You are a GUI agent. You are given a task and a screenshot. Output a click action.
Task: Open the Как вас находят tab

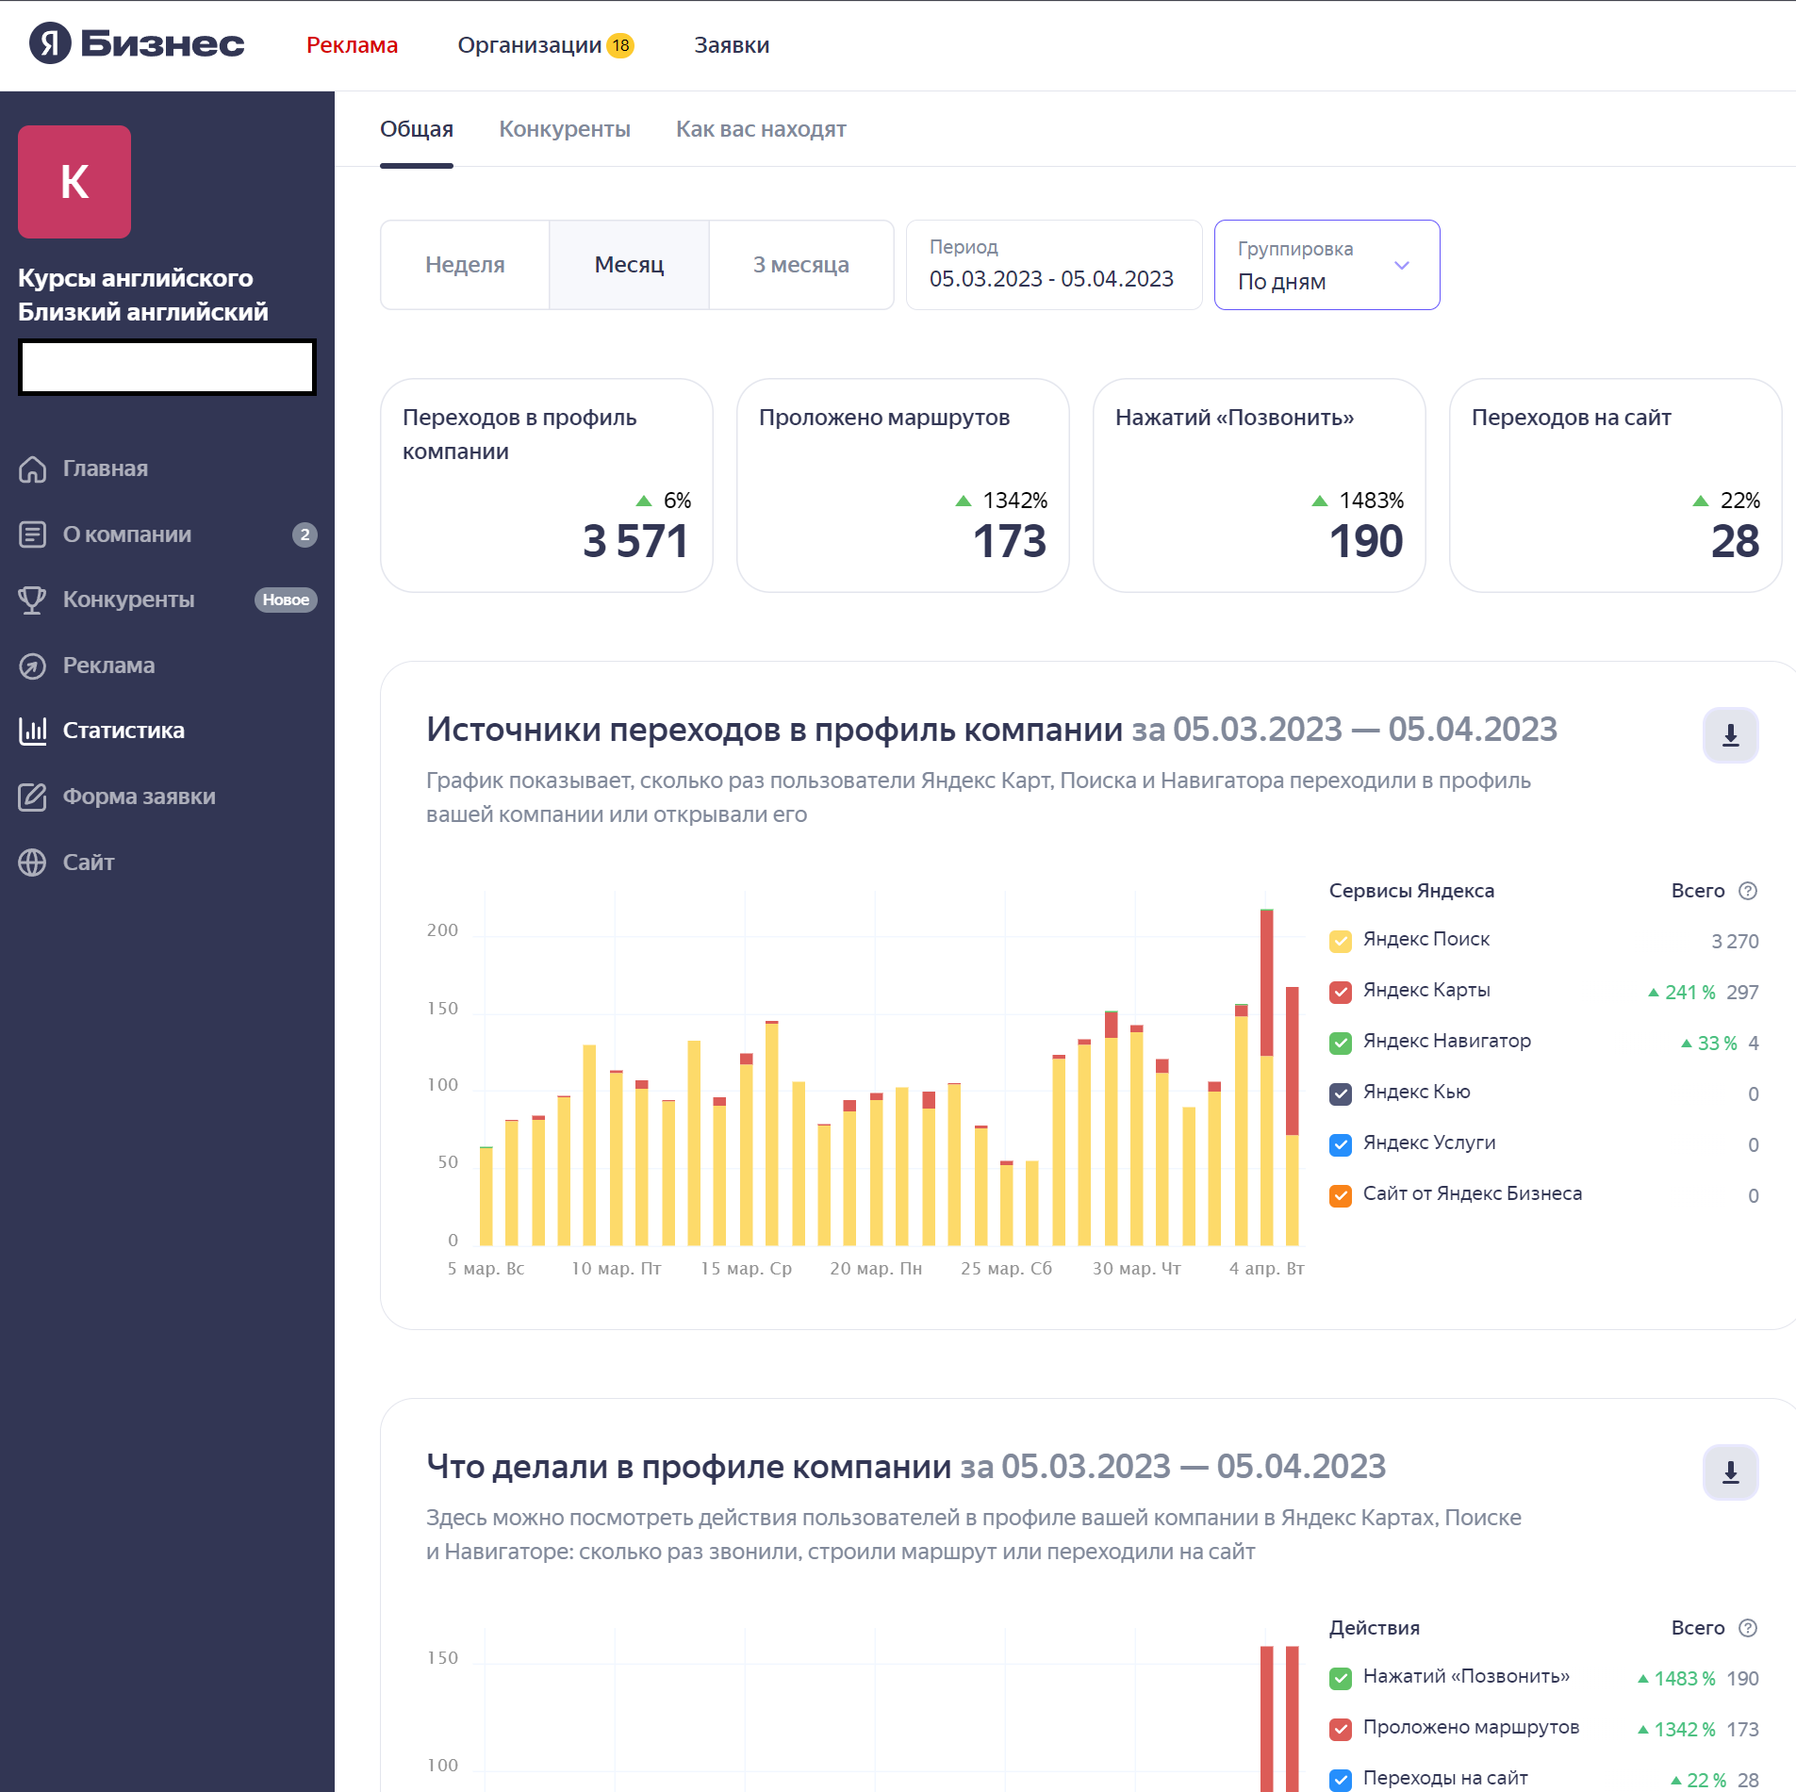(x=760, y=129)
